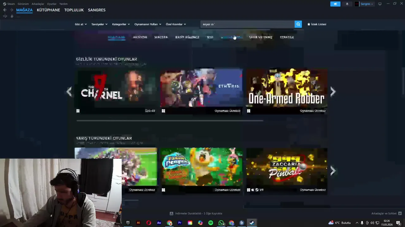Switch to TOPLULUK tab
This screenshot has width=405, height=227.
74,10
